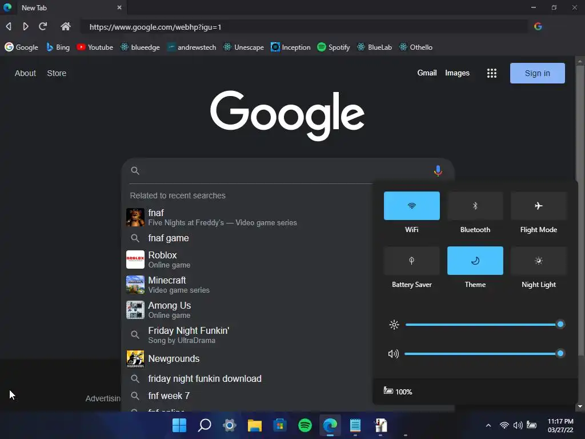Open the Spotify bookmark
The height and width of the screenshot is (439, 585).
point(334,47)
